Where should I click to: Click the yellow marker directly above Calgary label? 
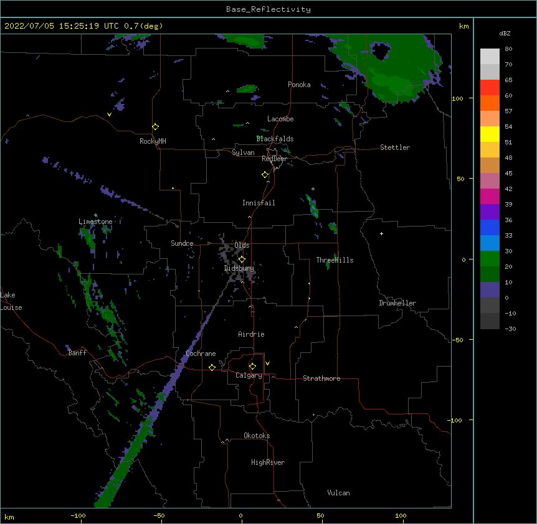(252, 367)
